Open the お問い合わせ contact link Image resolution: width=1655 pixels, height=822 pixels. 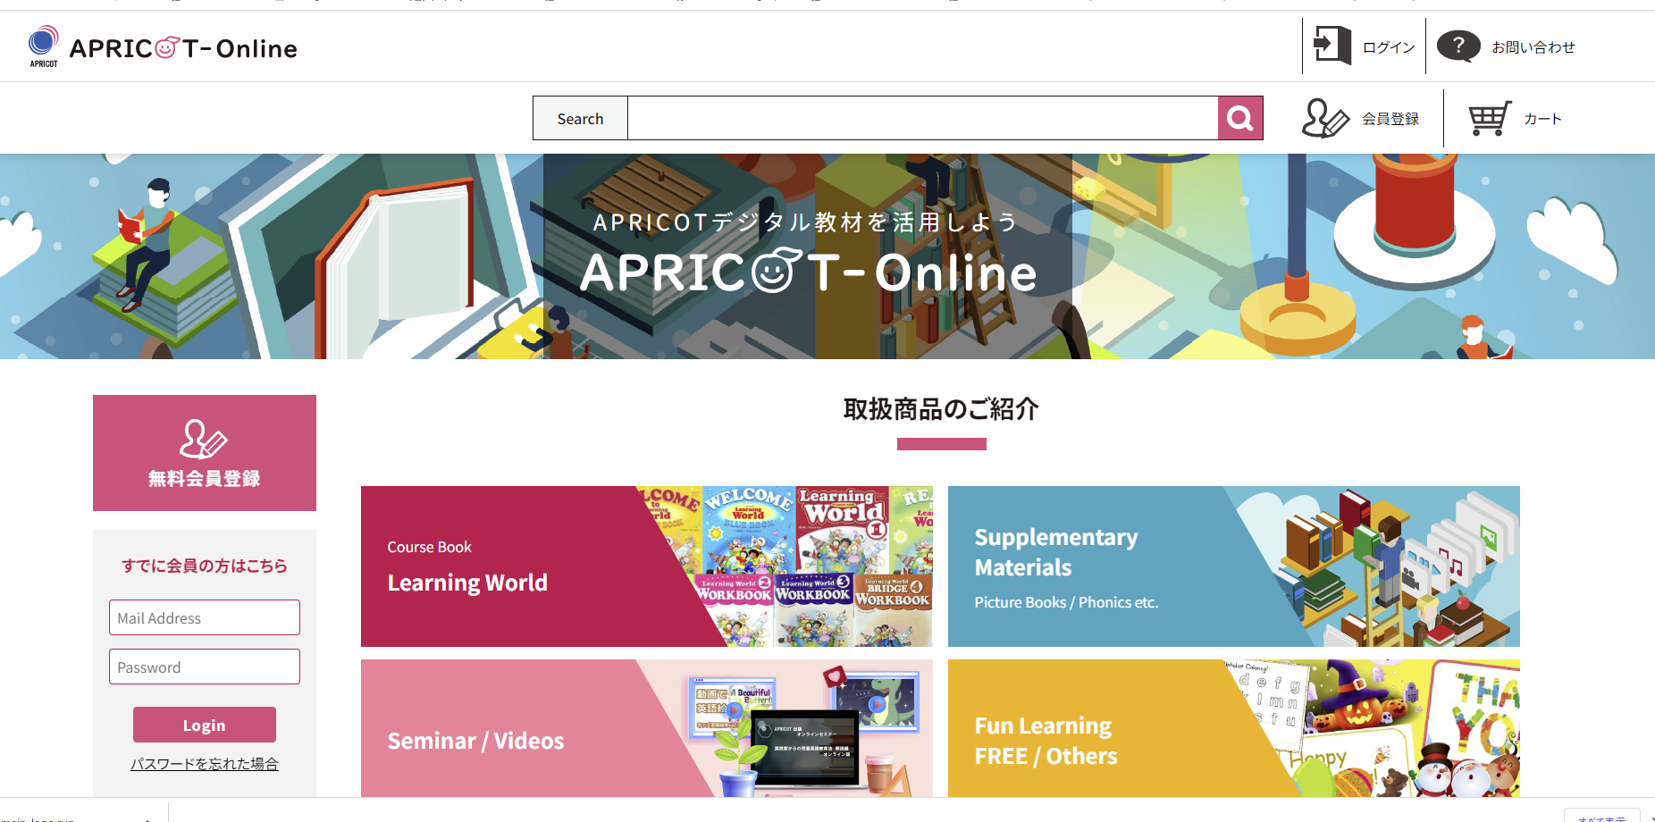(x=1533, y=47)
